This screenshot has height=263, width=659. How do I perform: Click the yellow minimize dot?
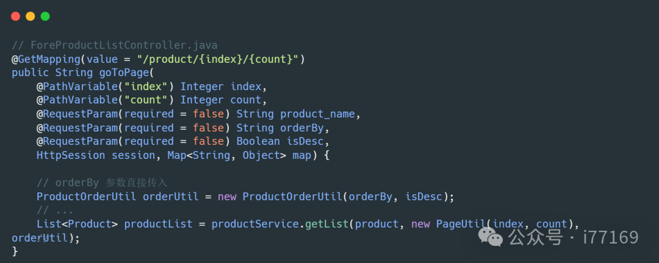coord(31,16)
